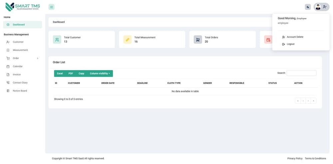Open Calendar from the sidebar

click(18, 67)
